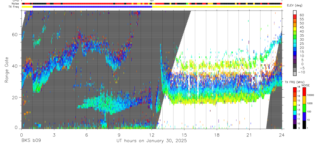Click the Range Gate axis tick label '40'
This screenshot has height=146, width=317.
pos(15,66)
